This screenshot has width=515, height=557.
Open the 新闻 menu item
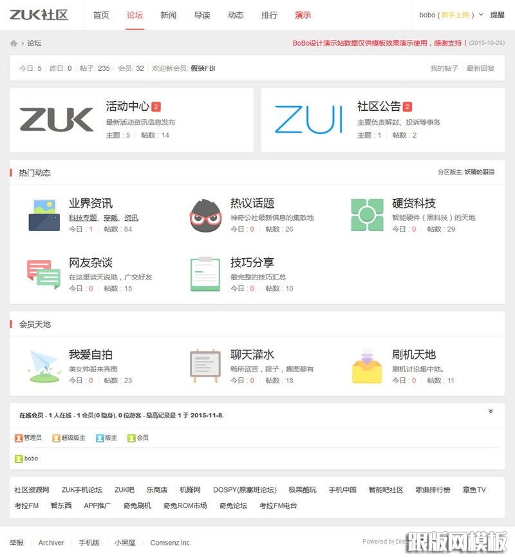coord(168,15)
